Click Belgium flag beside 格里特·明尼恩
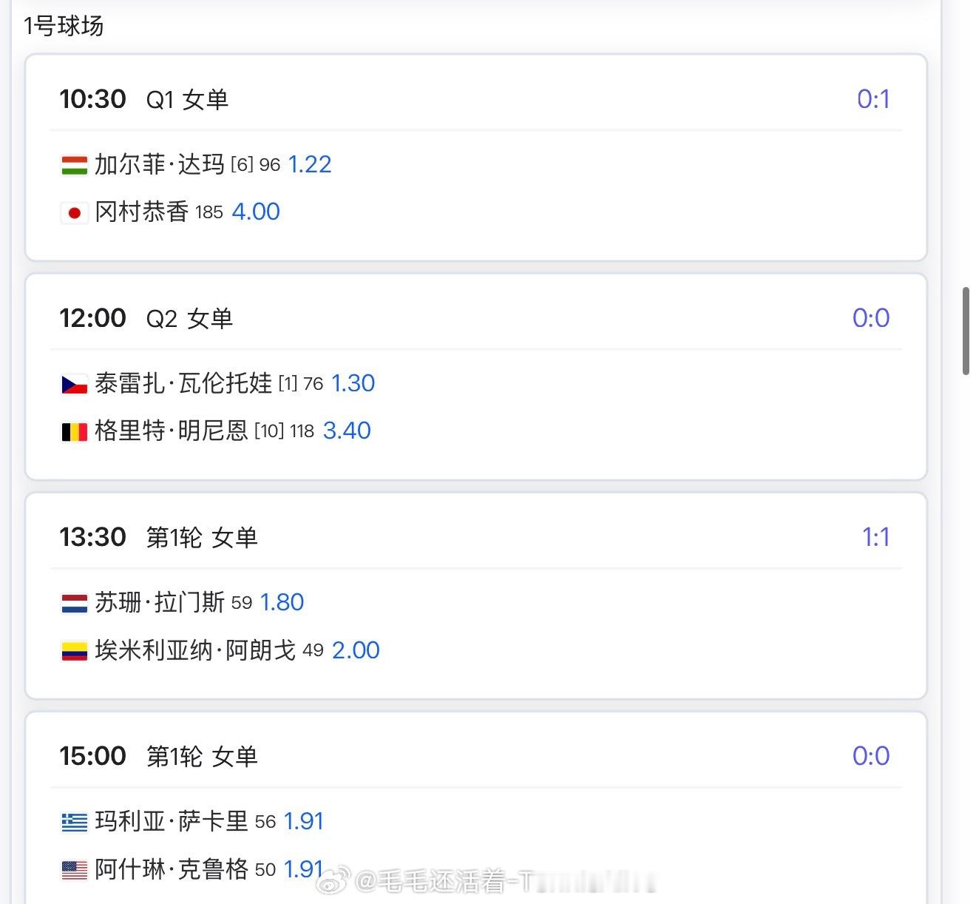The image size is (976, 904). click(x=74, y=431)
